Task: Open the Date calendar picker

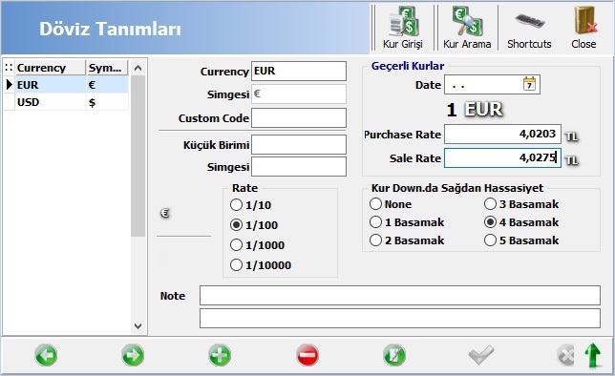Action: [x=529, y=84]
